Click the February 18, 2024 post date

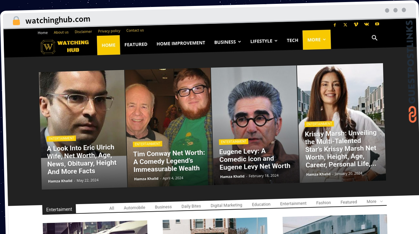pos(264,176)
